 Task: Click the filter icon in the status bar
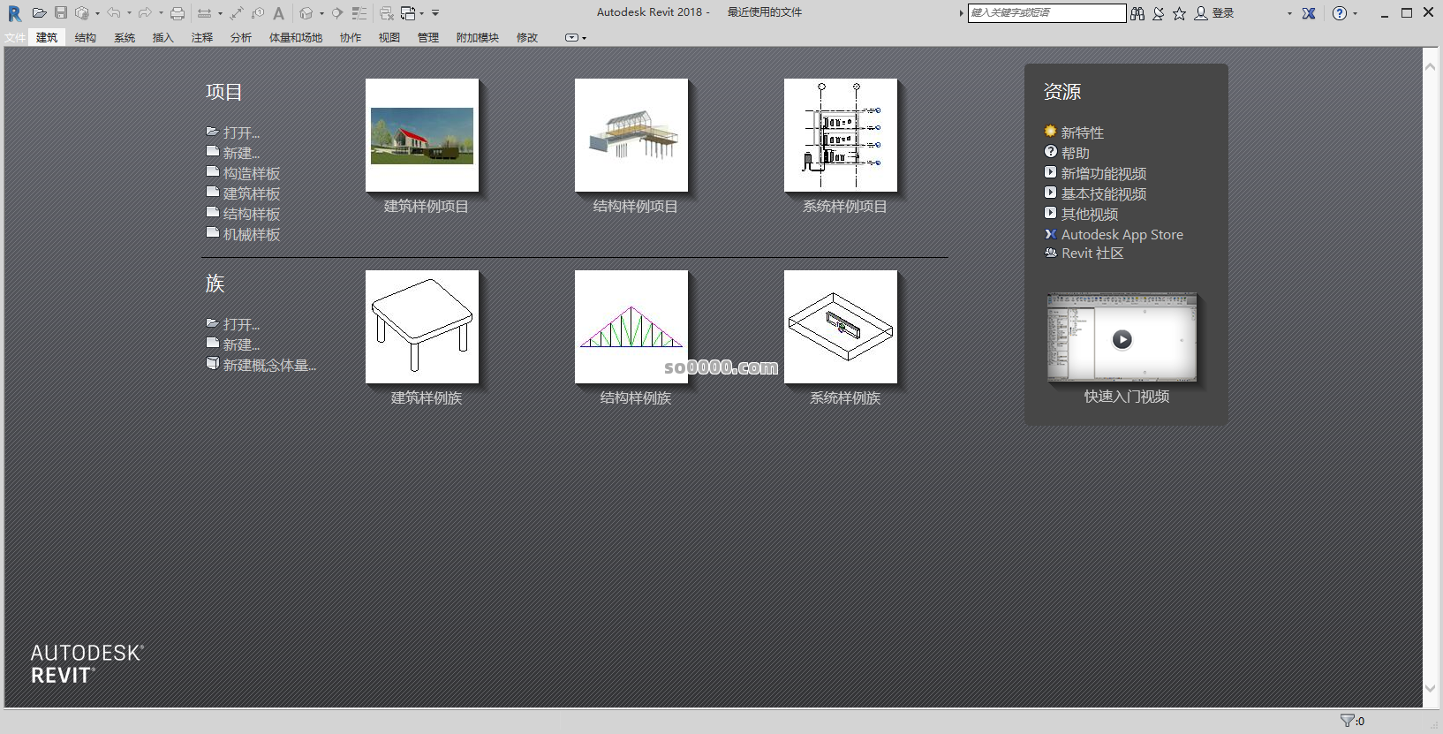click(1348, 721)
